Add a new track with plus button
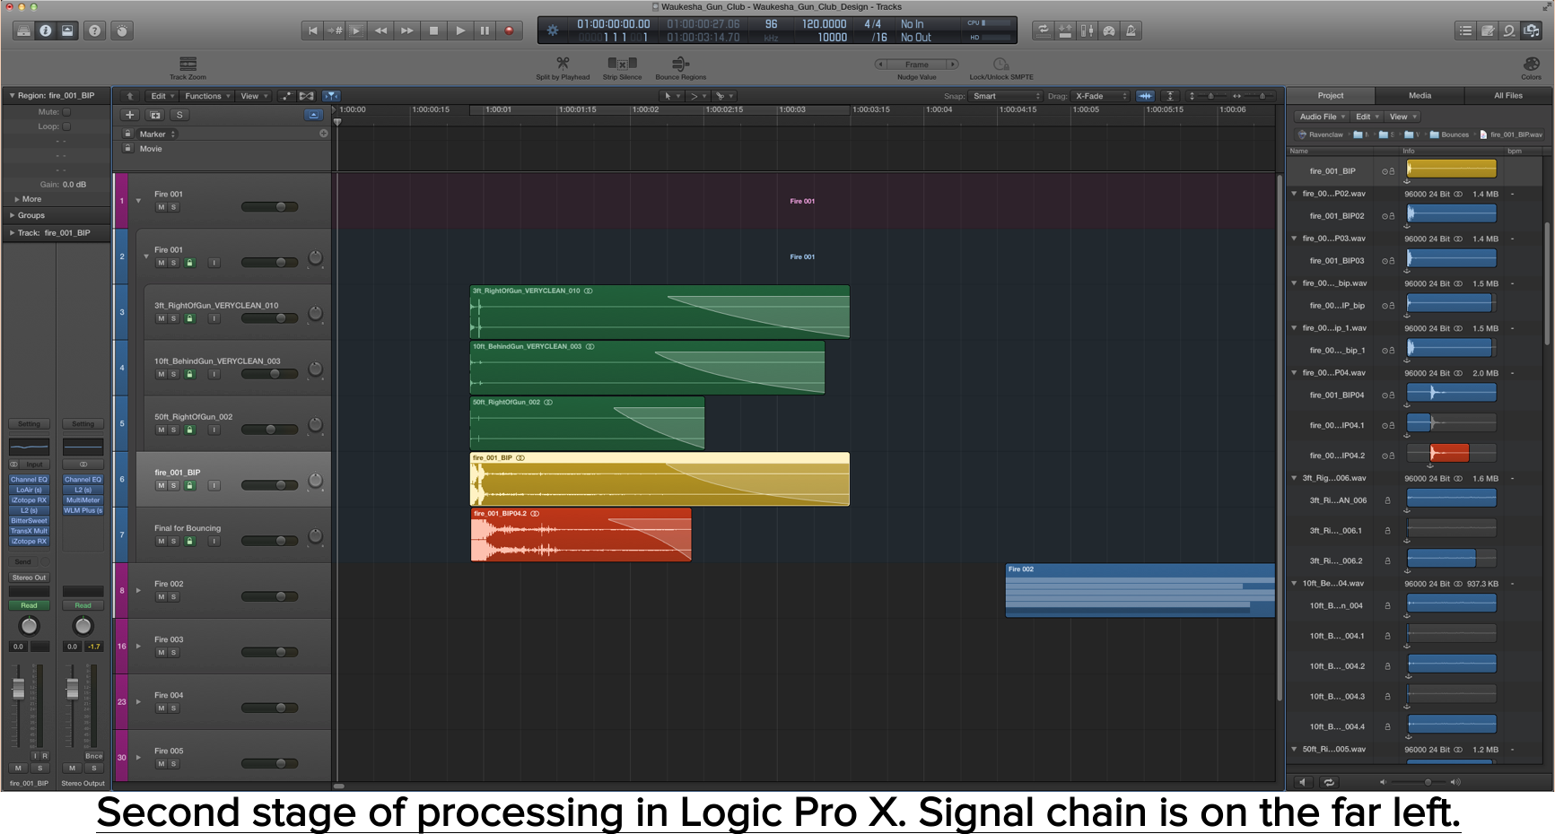This screenshot has height=834, width=1555. point(130,115)
